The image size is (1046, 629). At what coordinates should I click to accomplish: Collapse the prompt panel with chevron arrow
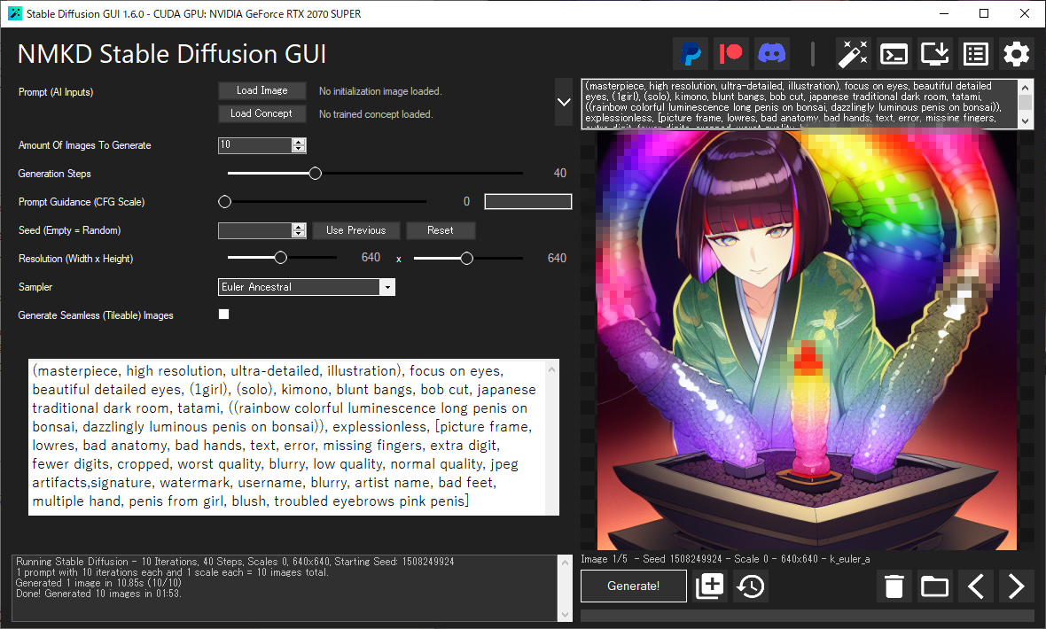pos(564,102)
